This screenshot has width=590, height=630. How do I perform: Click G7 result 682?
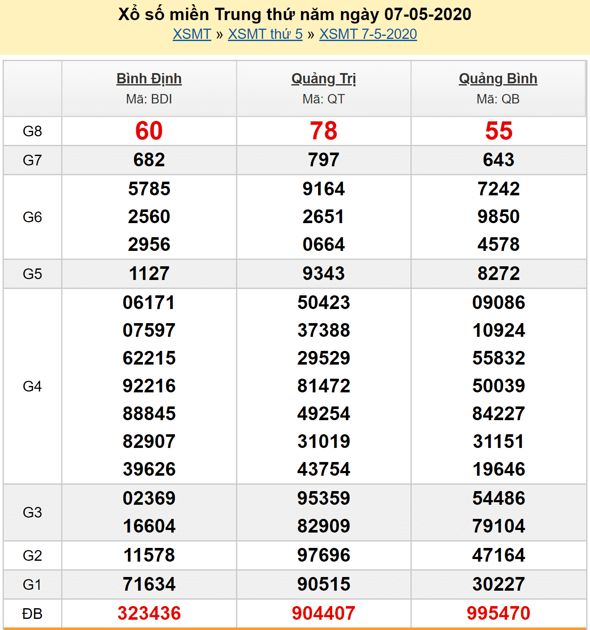coord(149,160)
